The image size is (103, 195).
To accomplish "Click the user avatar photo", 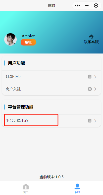I will coord(10,39).
